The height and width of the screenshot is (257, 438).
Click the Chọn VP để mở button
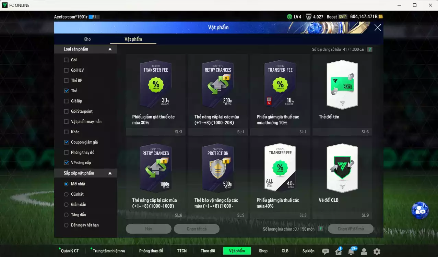[x=350, y=229]
